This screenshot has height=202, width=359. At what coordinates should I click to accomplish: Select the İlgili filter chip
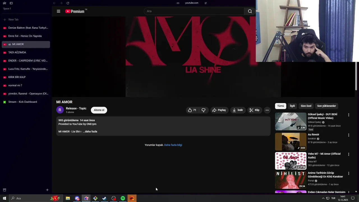pos(292,106)
